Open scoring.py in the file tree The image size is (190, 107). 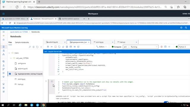22,79
